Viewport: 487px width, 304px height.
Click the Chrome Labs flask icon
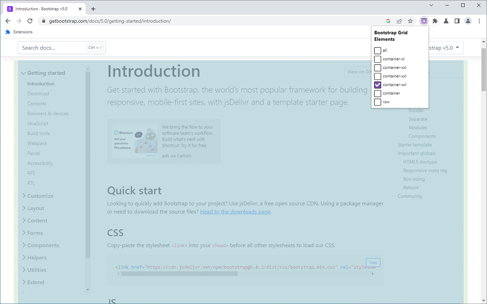[446, 21]
